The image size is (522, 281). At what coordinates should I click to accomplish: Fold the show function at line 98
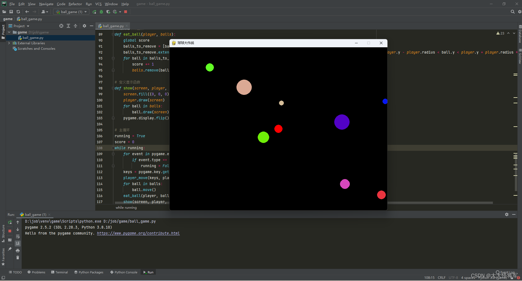(x=113, y=88)
